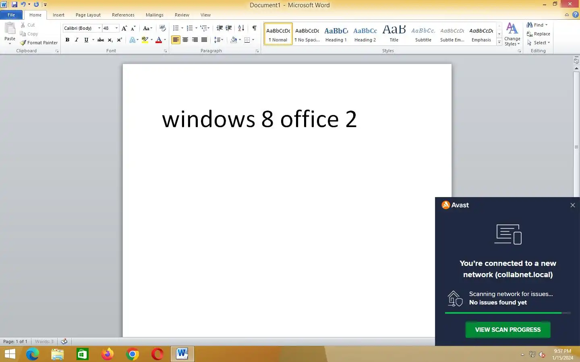The width and height of the screenshot is (580, 362).
Task: Toggle Align Text Left
Action: (176, 40)
